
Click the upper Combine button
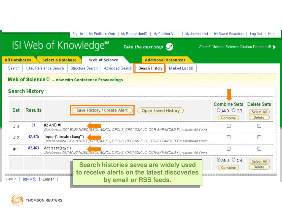pos(228,118)
